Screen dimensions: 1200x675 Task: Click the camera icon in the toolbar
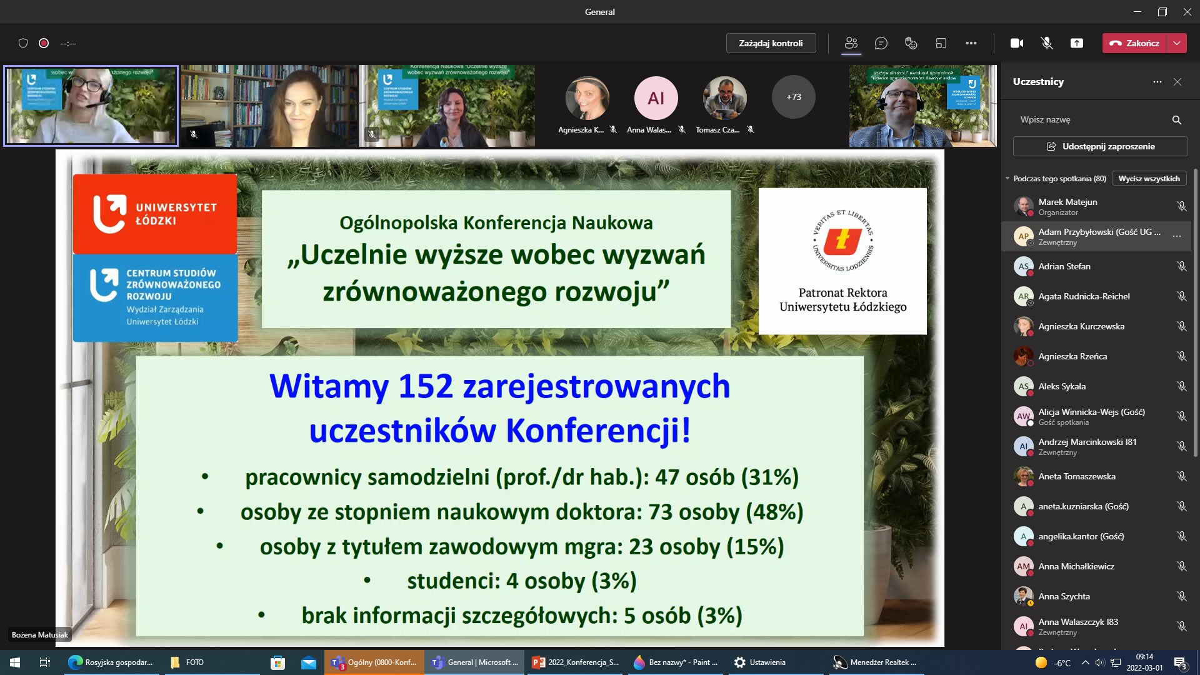pyautogui.click(x=1017, y=43)
